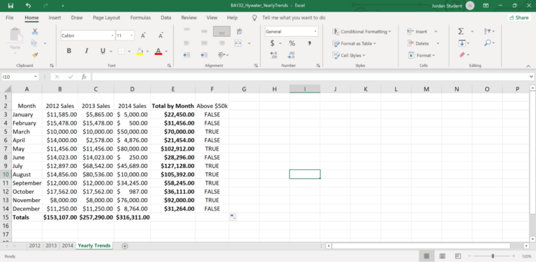This screenshot has width=536, height=262.
Task: Click the Fill down icon
Action: (462, 43)
